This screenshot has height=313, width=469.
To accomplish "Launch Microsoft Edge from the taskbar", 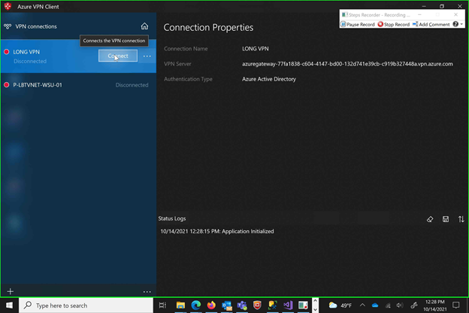I will [x=196, y=305].
